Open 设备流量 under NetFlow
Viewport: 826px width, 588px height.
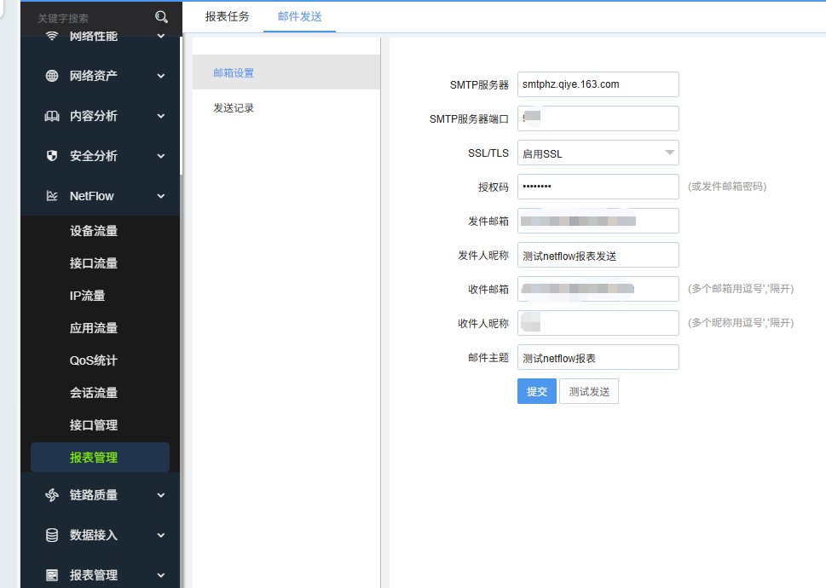(94, 231)
